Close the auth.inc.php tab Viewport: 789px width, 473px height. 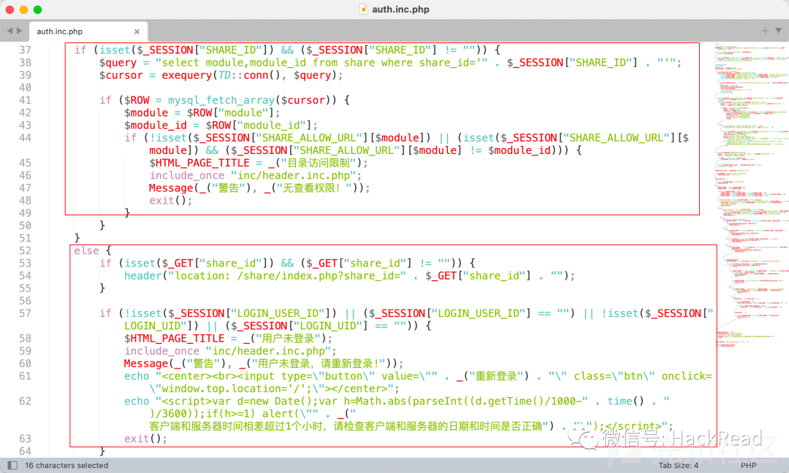pos(137,31)
